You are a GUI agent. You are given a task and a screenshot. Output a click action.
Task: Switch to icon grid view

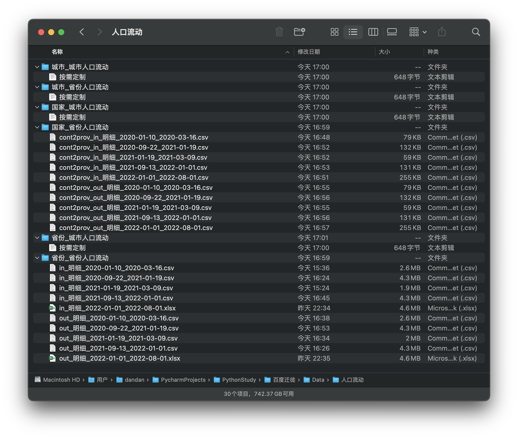coord(334,32)
